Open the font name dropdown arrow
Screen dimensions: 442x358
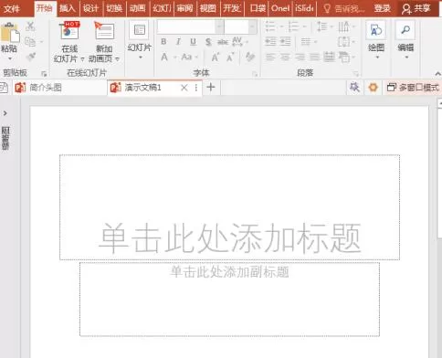click(x=219, y=26)
